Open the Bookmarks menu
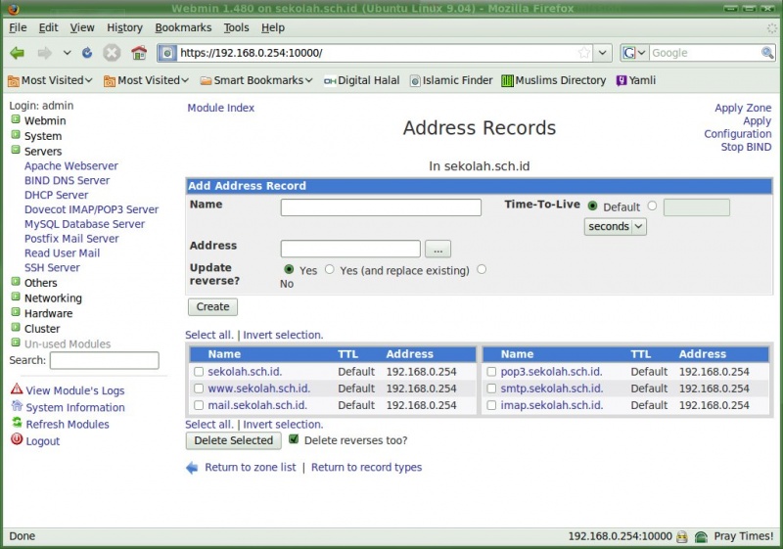 point(183,28)
